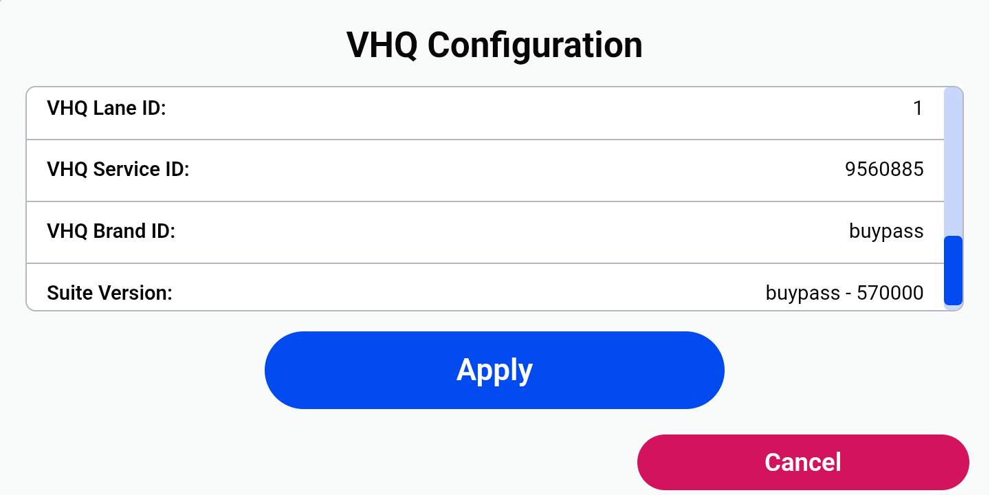Select the VHQ Brand ID label

pos(111,231)
